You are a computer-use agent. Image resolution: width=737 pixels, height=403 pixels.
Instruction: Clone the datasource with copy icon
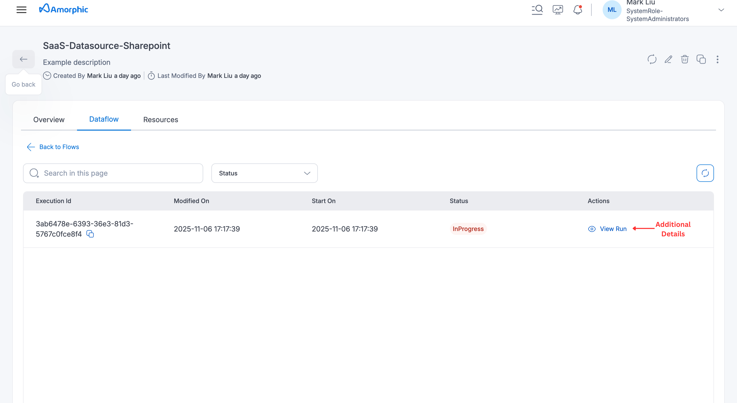click(x=701, y=59)
